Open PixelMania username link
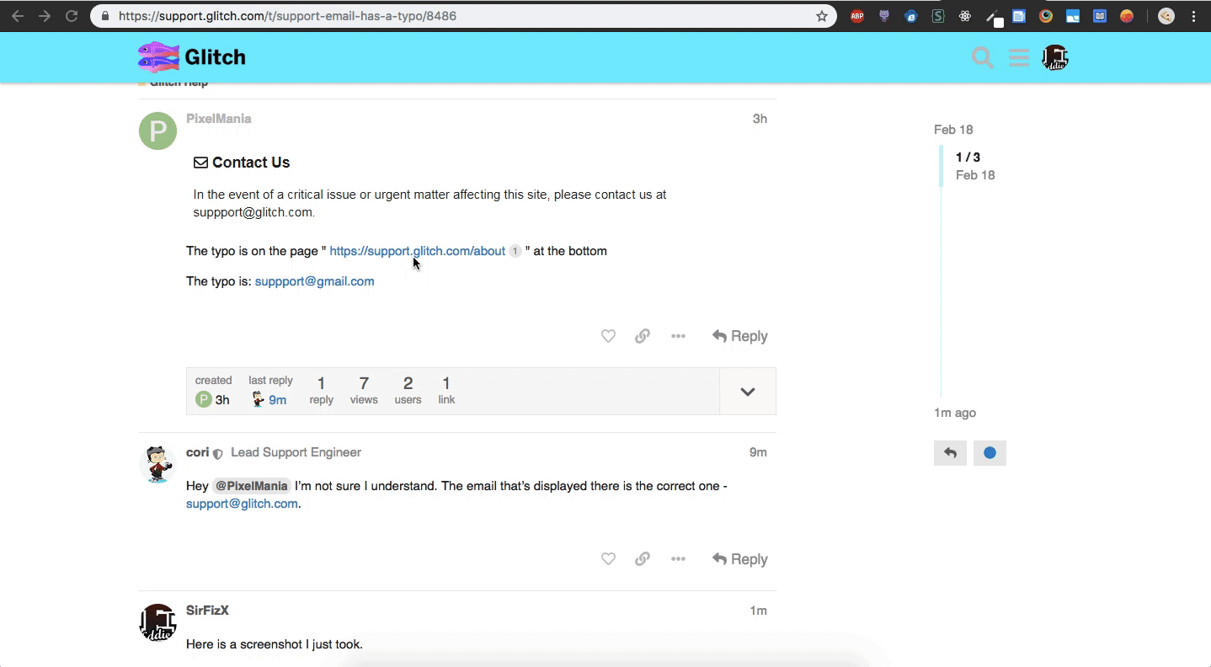 tap(219, 119)
